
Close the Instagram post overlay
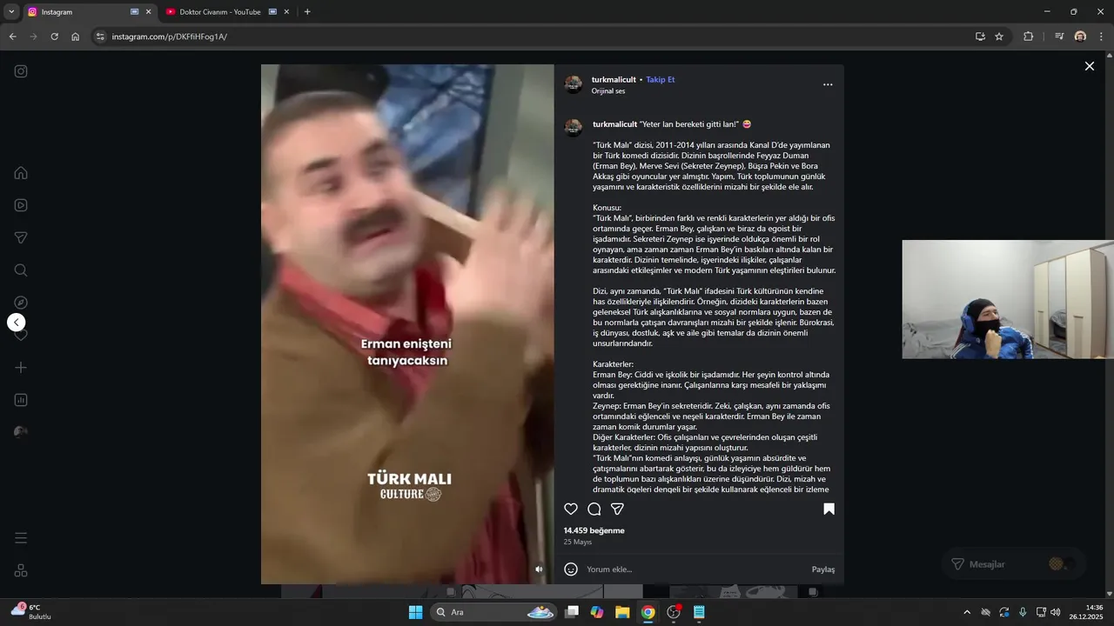point(1089,66)
